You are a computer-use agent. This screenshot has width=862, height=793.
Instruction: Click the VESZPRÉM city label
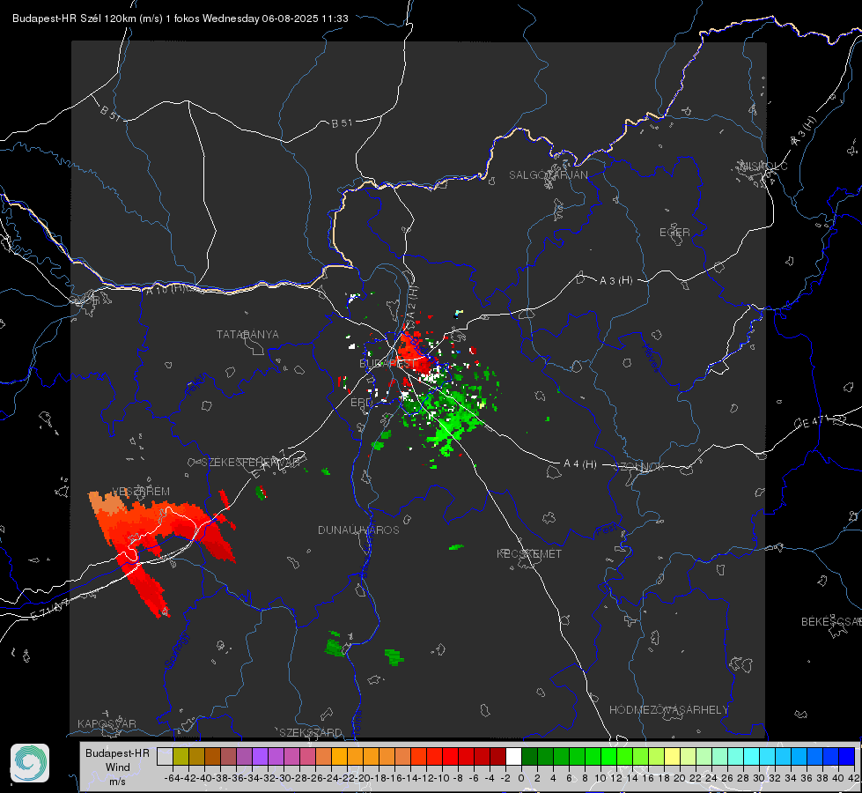click(x=141, y=492)
